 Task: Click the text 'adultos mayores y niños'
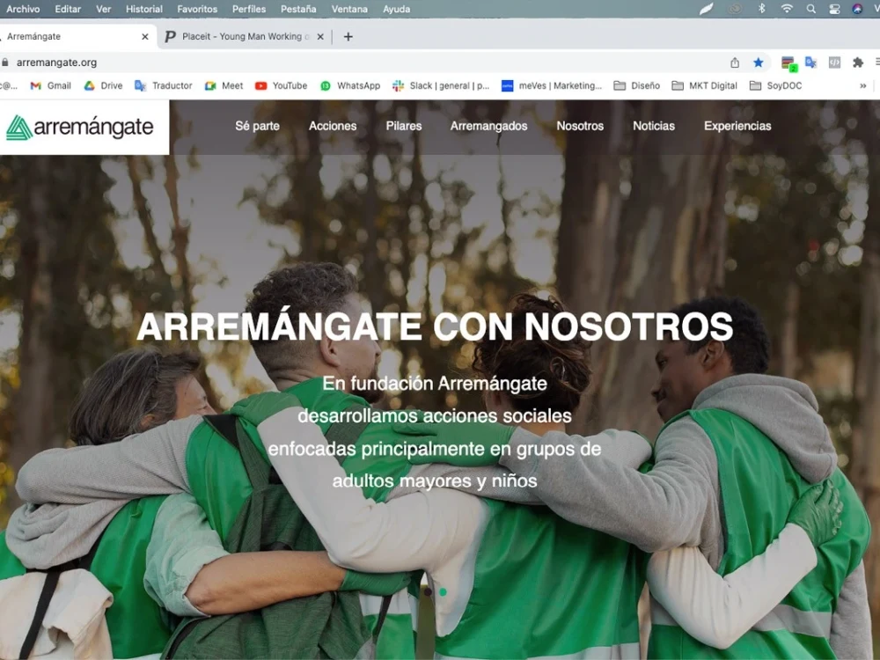pyautogui.click(x=435, y=481)
